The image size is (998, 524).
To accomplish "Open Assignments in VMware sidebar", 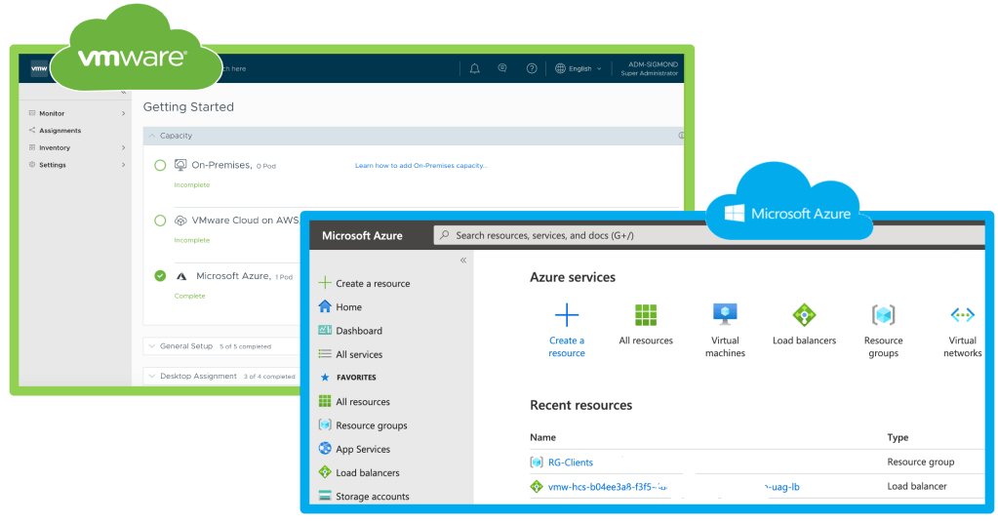I will coord(60,131).
